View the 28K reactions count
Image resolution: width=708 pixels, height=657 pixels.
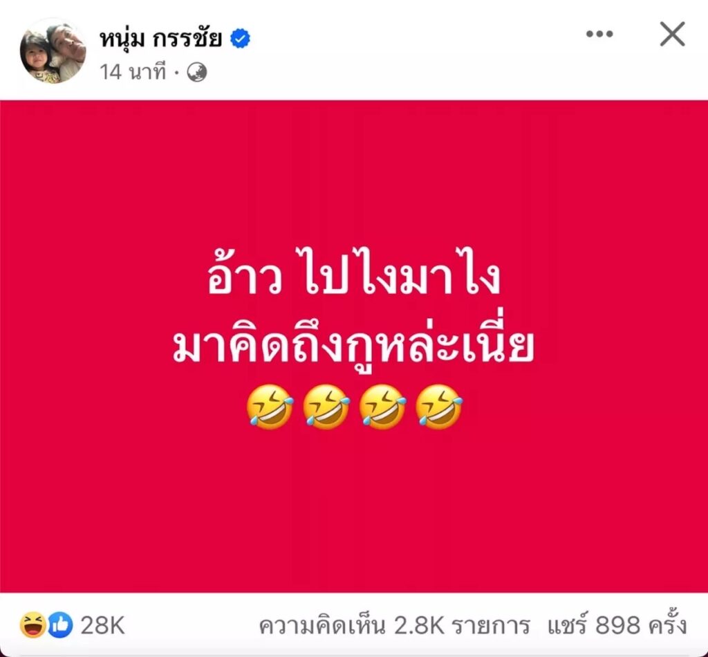click(x=102, y=625)
